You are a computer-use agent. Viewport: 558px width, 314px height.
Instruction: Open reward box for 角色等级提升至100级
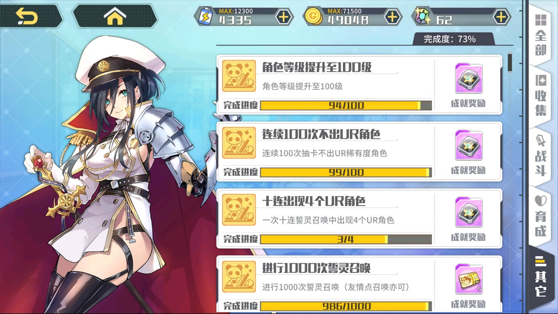tap(469, 78)
